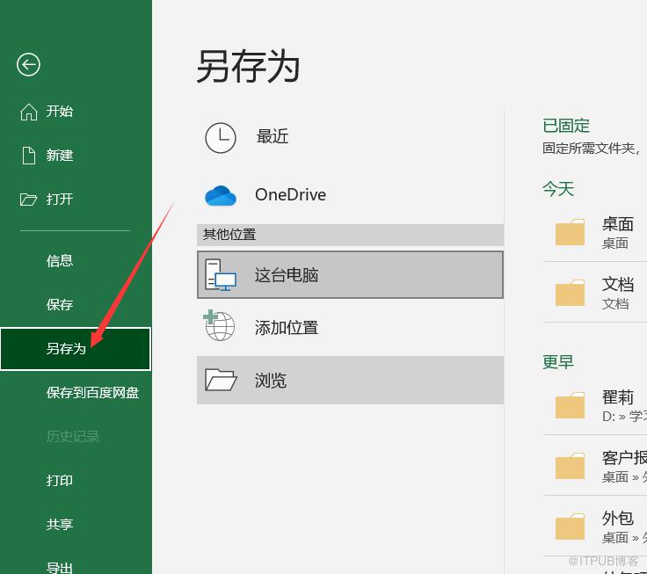Open the 桌面 folder under 今天
This screenshot has height=574, width=647.
click(596, 233)
